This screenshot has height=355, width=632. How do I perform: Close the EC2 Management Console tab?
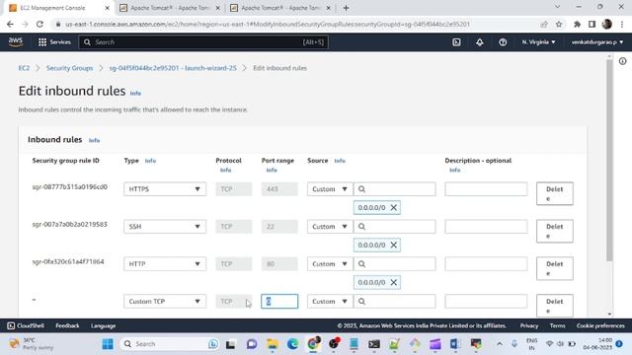(108, 8)
